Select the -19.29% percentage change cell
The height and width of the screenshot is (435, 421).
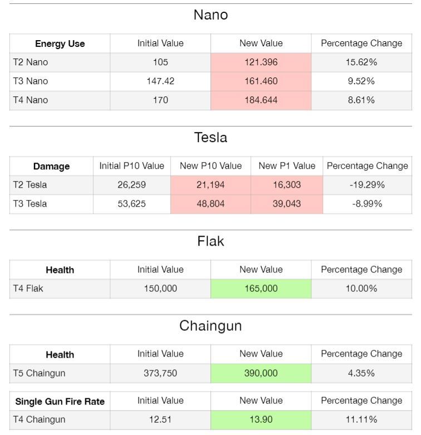point(367,185)
